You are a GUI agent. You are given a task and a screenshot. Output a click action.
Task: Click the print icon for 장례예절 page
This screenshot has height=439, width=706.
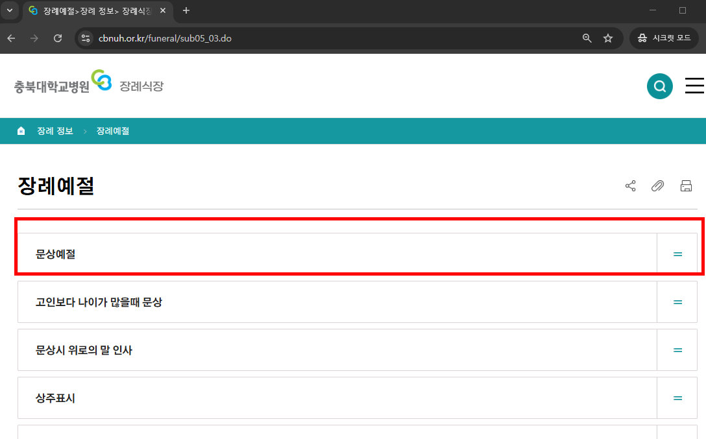click(x=686, y=186)
